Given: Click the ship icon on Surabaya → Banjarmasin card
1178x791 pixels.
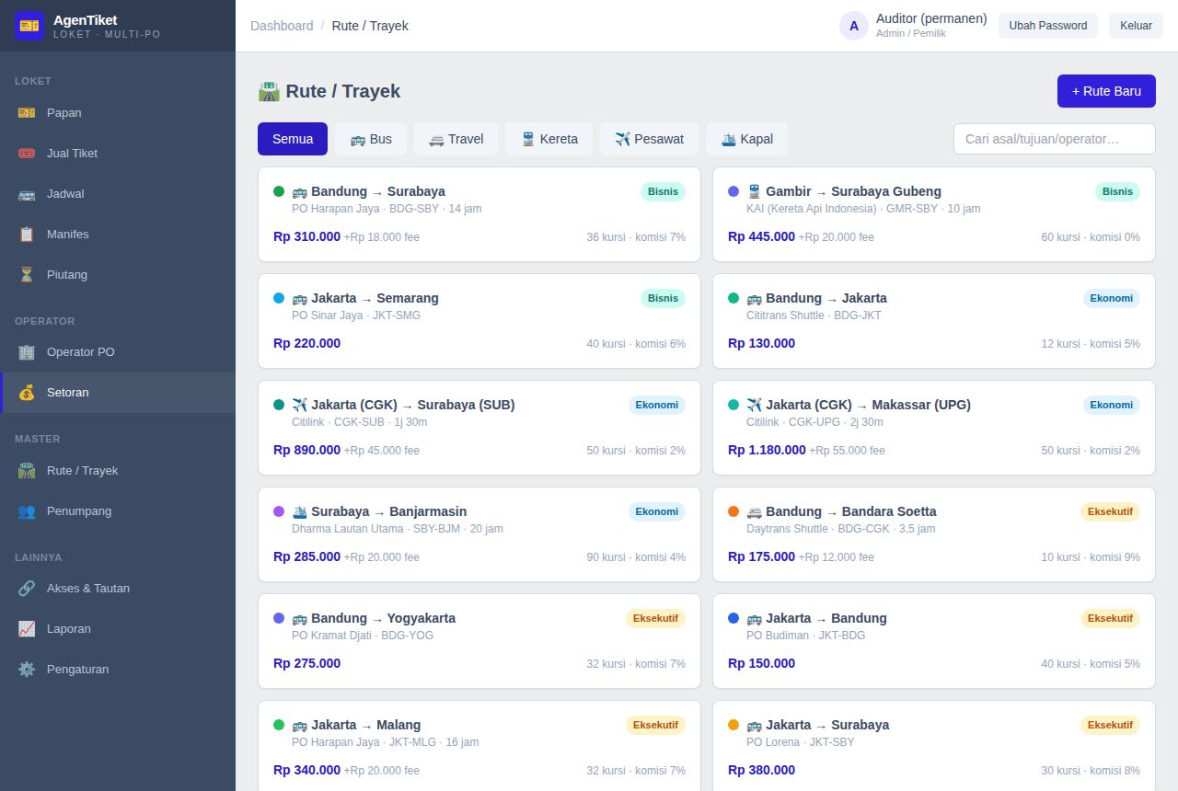Looking at the screenshot, I should [300, 511].
